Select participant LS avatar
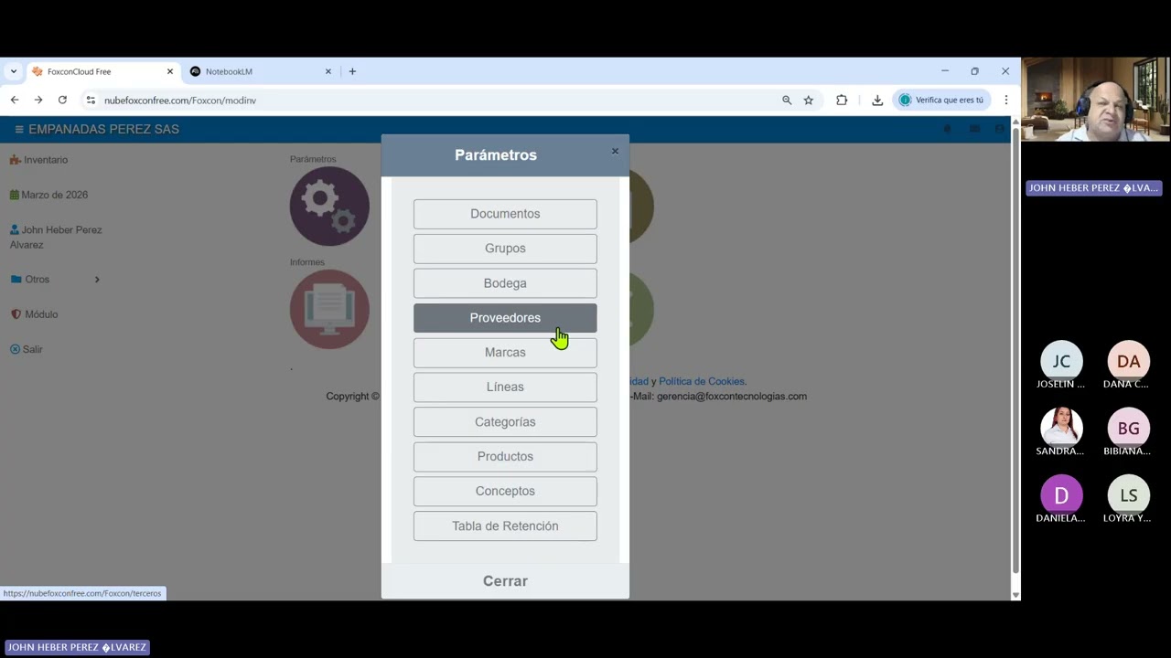1171x658 pixels. (1129, 495)
